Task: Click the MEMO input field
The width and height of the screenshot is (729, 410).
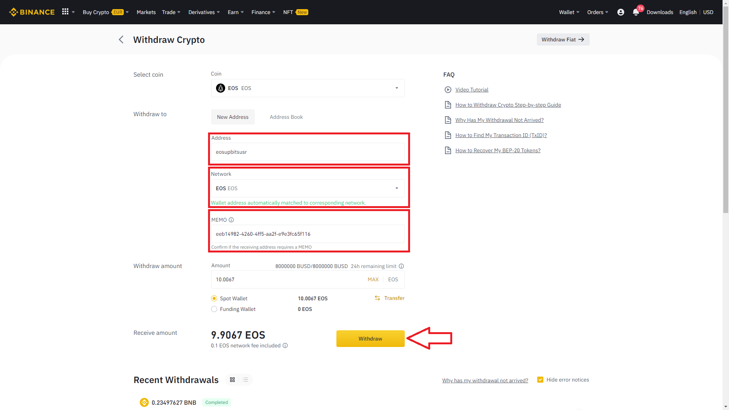Action: click(308, 234)
